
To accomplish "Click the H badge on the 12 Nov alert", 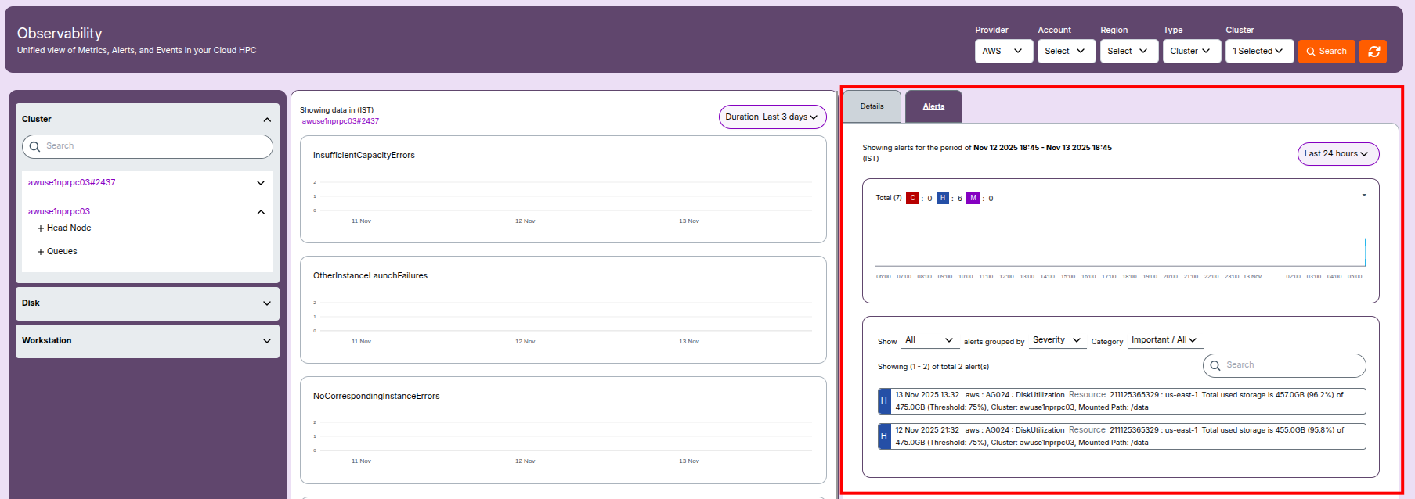I will tap(884, 436).
